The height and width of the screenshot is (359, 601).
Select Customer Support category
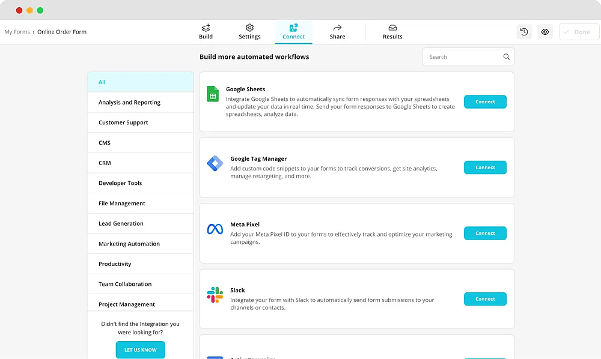140,122
